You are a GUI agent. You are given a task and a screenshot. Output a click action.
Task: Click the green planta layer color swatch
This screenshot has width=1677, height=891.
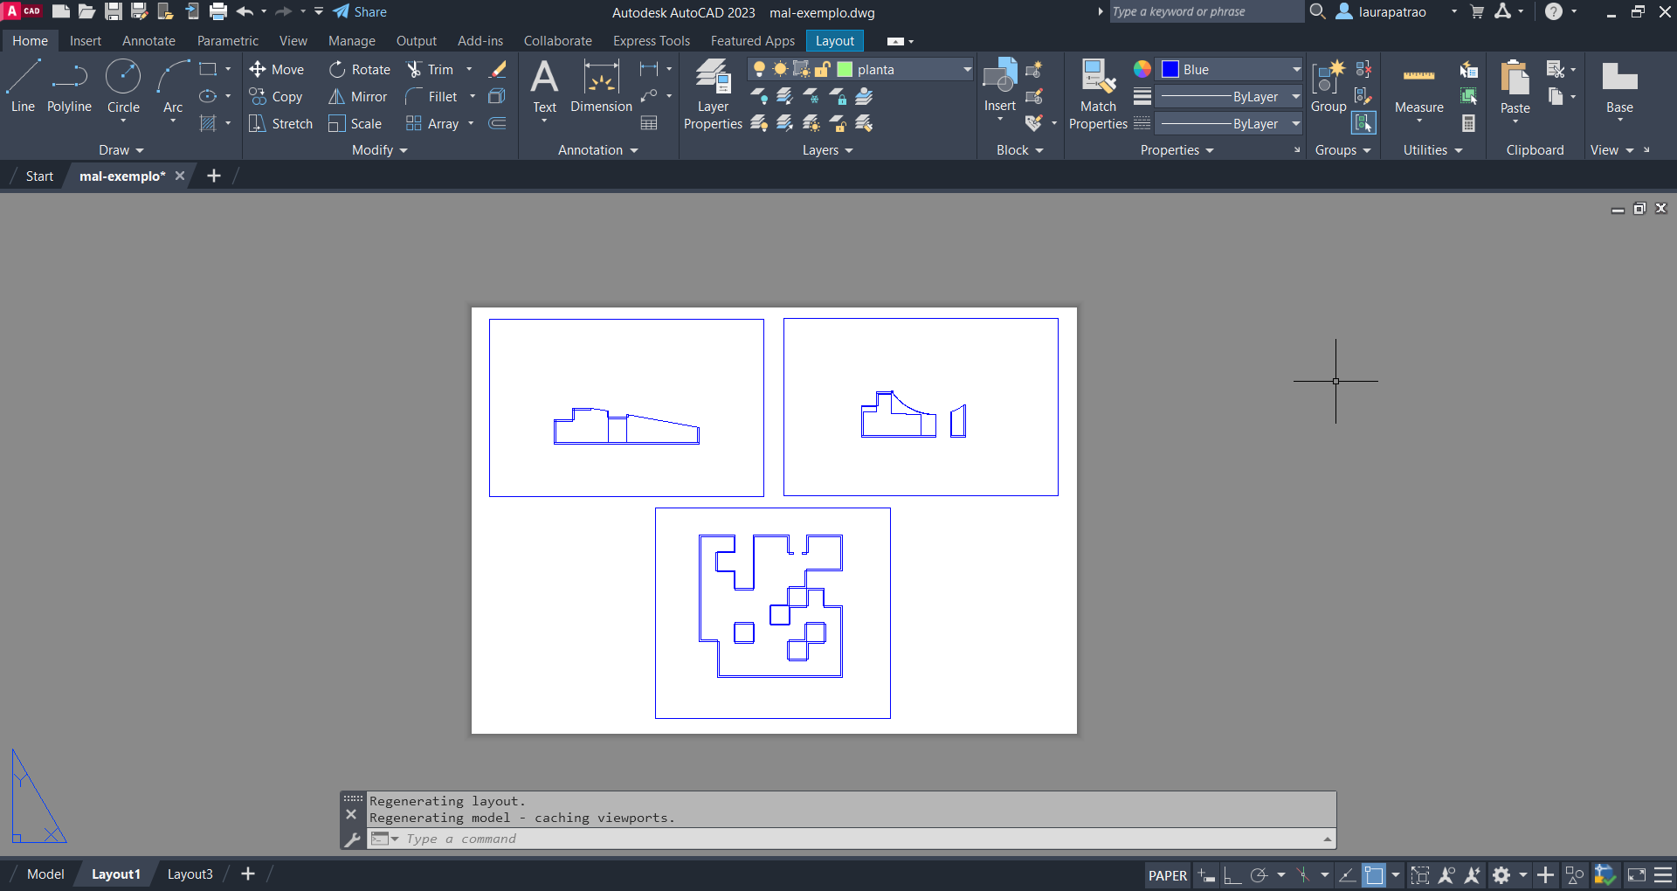(x=845, y=70)
